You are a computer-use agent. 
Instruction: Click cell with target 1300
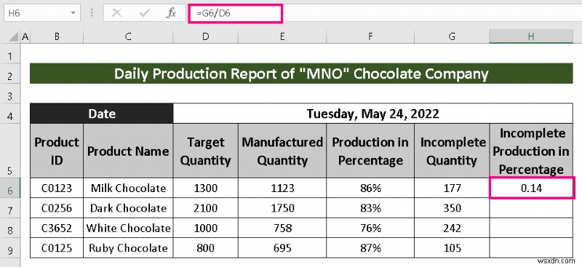[206, 188]
